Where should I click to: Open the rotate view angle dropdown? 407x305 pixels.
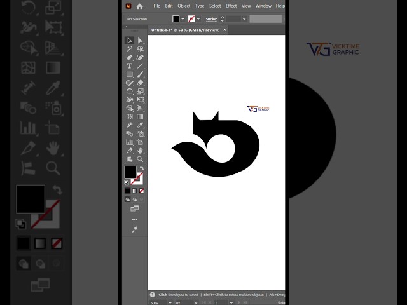196,302
